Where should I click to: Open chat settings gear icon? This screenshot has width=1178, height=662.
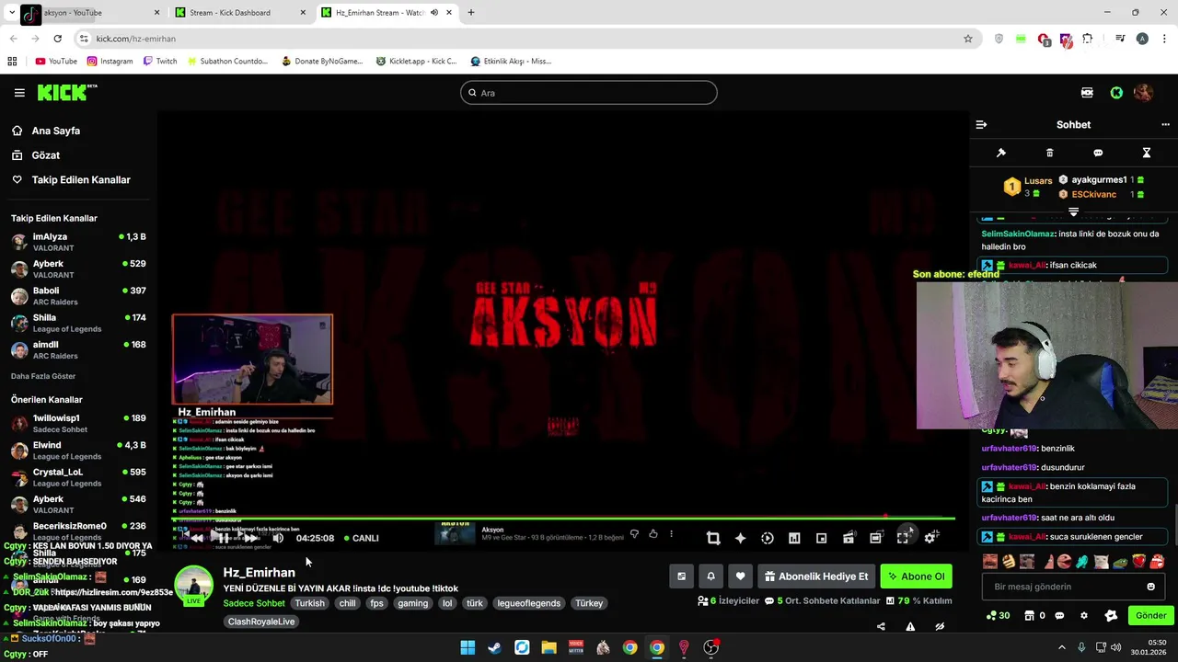pos(1084,615)
